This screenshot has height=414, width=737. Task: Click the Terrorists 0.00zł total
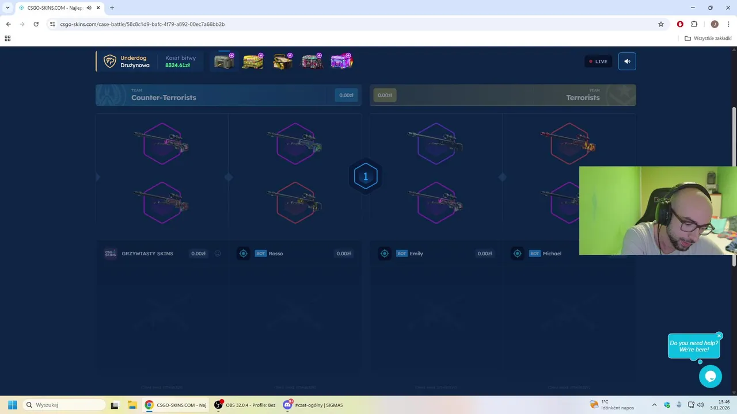[x=385, y=95]
